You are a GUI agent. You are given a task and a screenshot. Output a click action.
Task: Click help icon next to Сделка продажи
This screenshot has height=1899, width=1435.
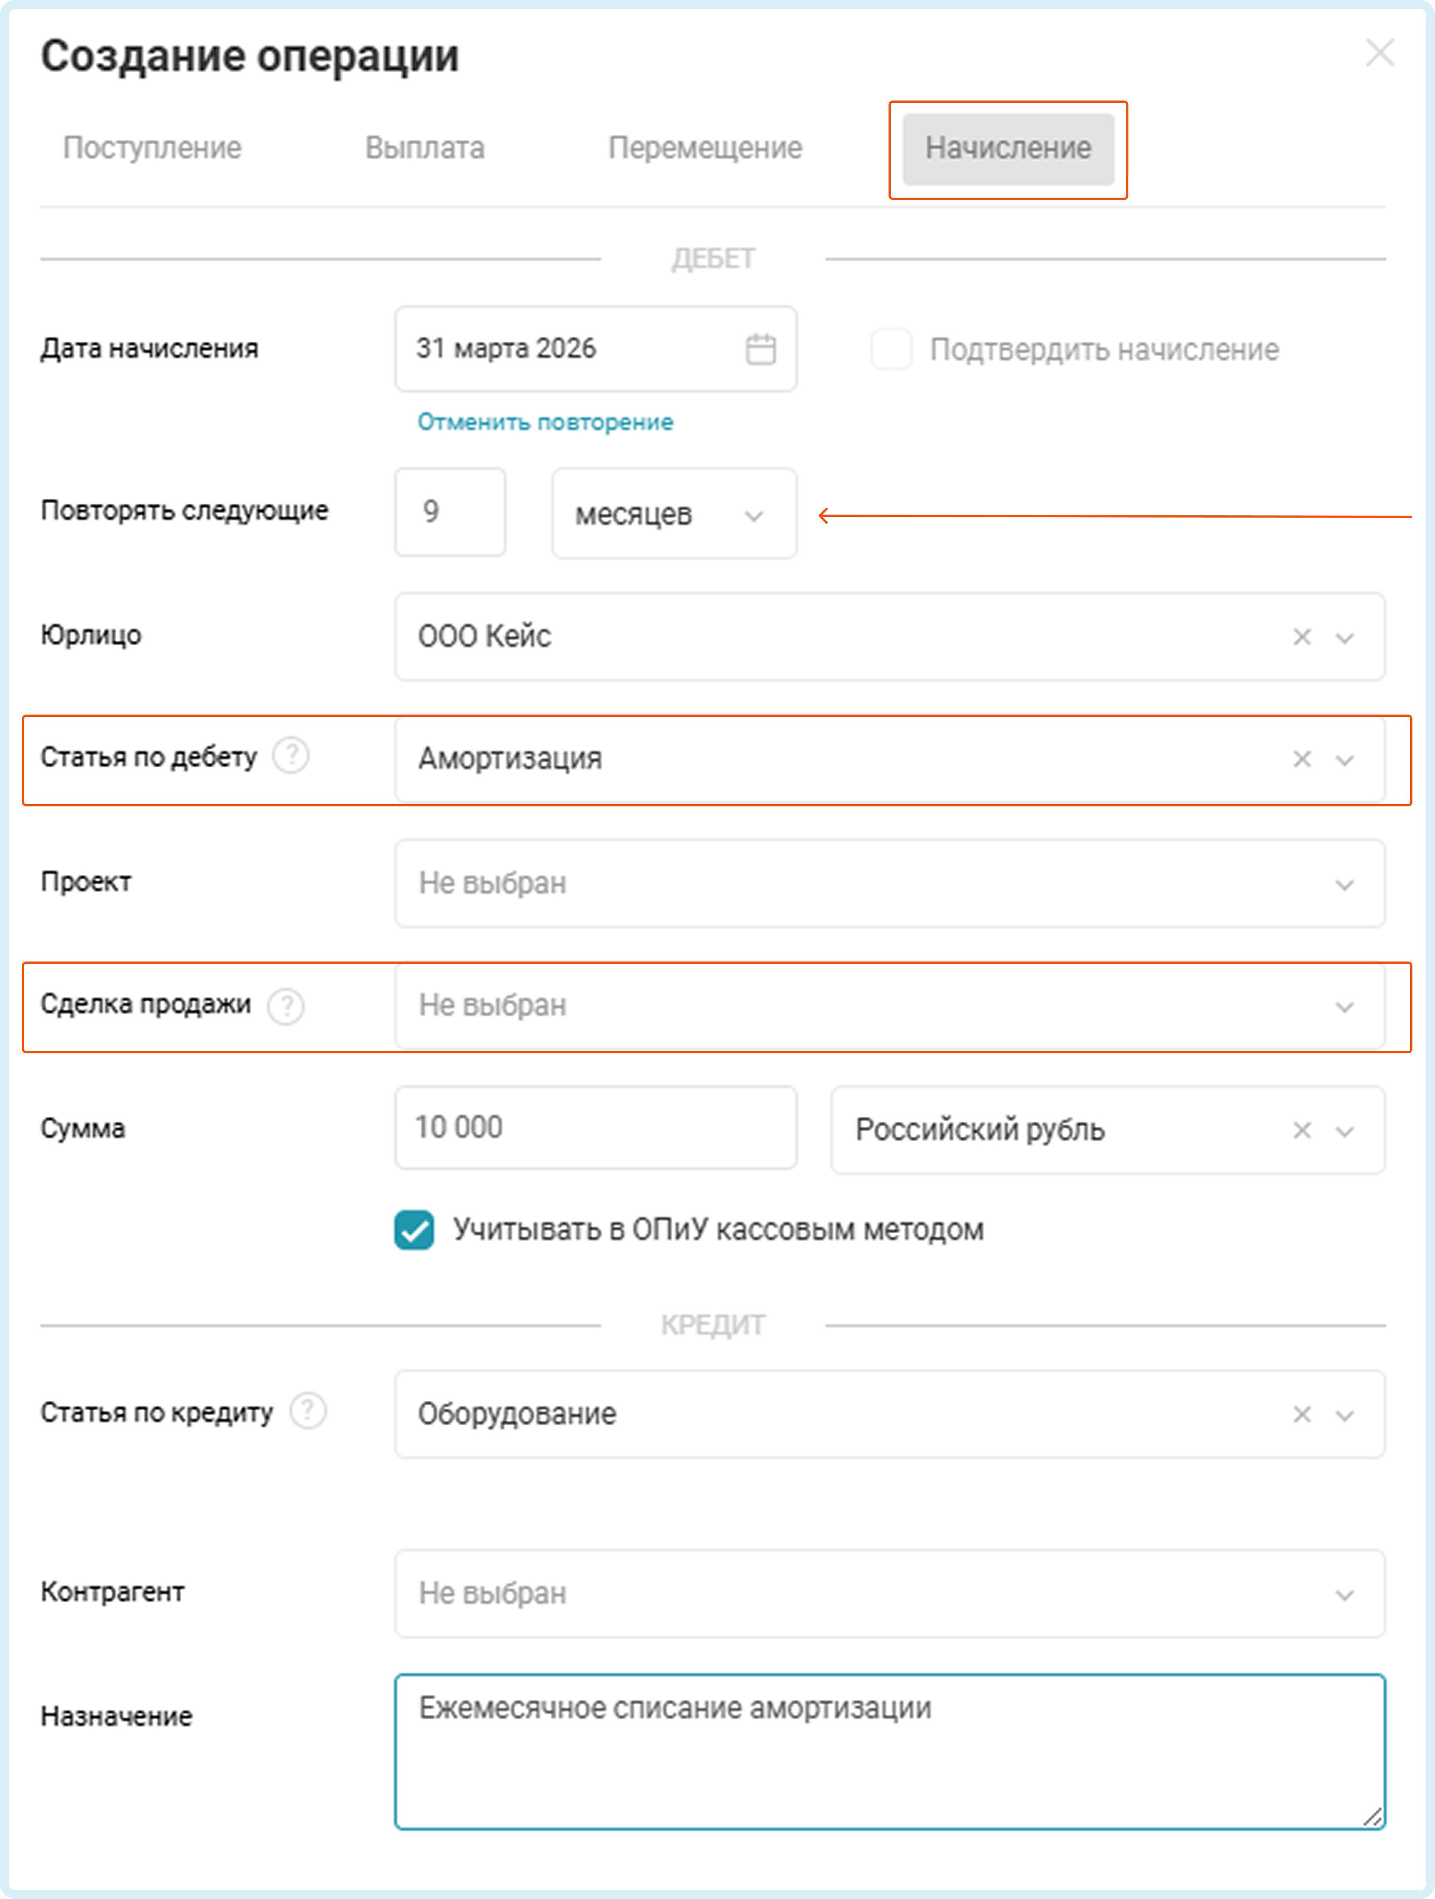286,1005
